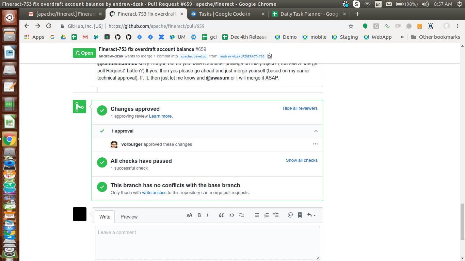Open the gray G extension icon
Viewport: 465px width, 261px height.
[x=376, y=26]
